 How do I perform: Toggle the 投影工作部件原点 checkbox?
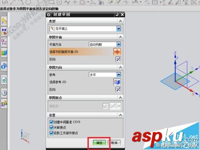coord(51,133)
